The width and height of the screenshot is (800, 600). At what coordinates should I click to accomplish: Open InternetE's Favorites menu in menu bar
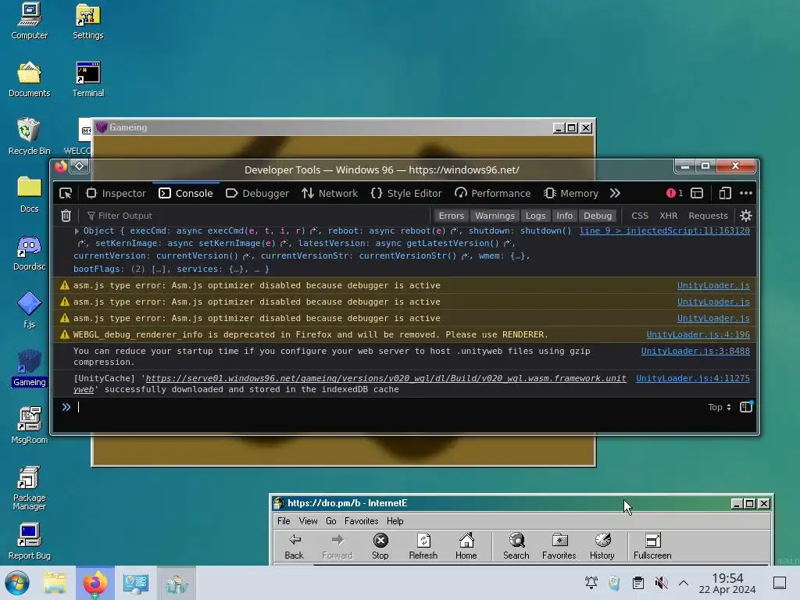click(x=361, y=521)
